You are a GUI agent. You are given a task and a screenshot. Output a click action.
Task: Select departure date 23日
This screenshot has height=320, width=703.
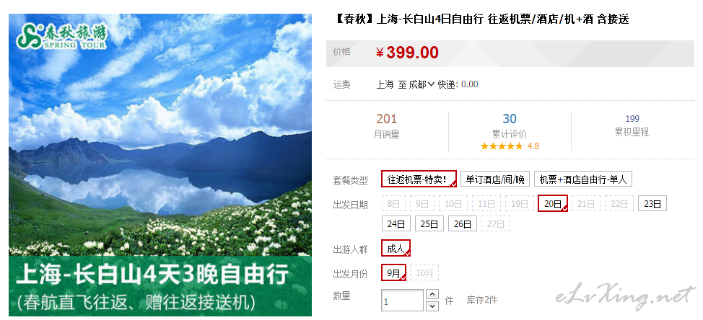click(x=652, y=204)
